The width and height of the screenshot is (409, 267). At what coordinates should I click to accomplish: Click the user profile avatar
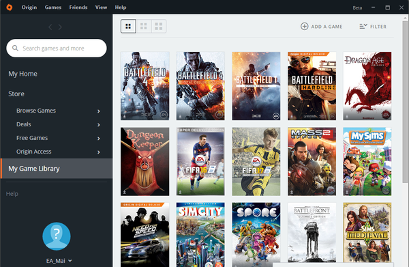coord(57,236)
